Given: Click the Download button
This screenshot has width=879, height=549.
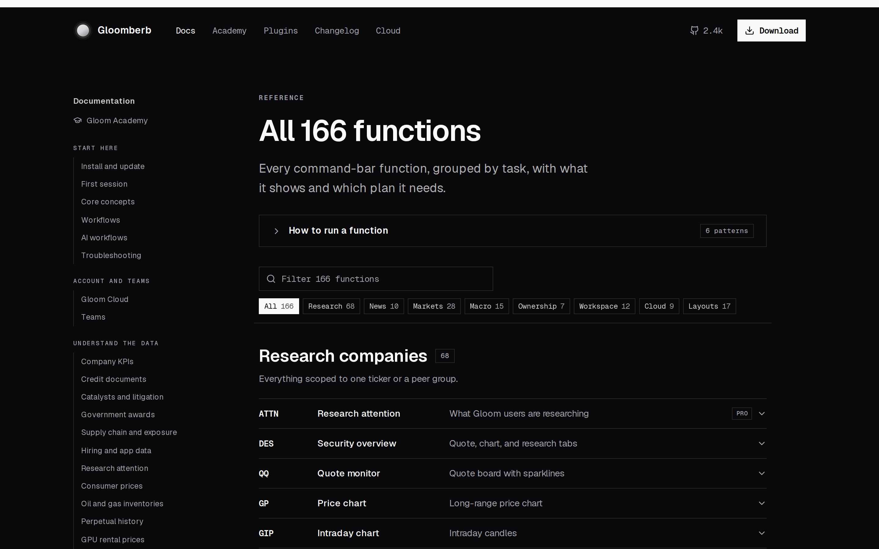Looking at the screenshot, I should 771,30.
